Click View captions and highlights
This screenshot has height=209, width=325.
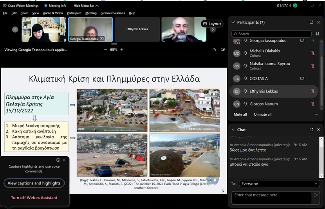[x=34, y=183]
